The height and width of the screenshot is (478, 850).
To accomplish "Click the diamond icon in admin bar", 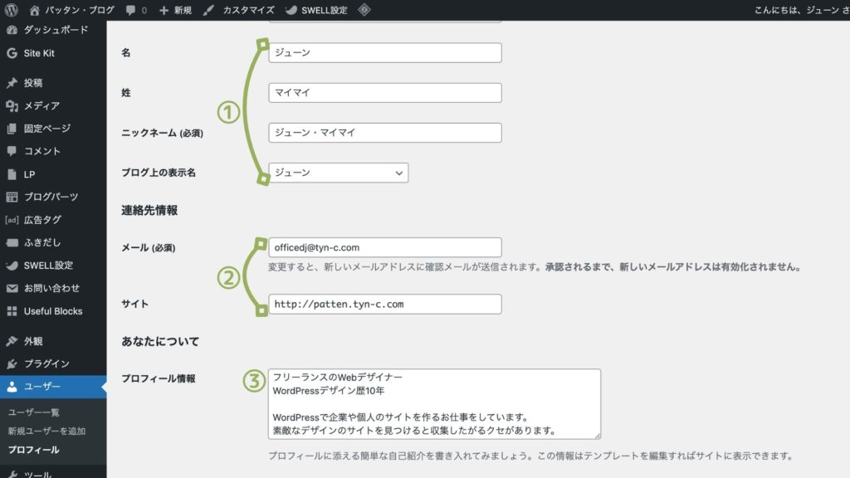I will (x=364, y=11).
